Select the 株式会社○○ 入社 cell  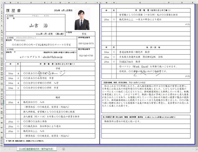58,102
